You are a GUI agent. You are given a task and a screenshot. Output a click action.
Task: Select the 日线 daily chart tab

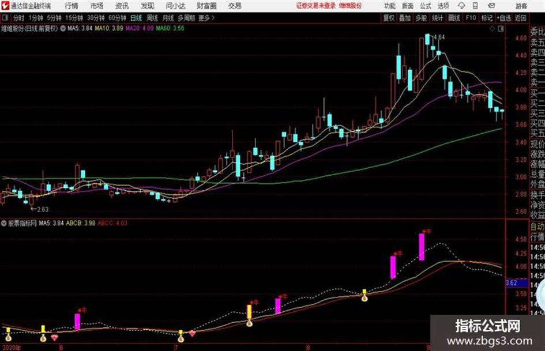pos(136,18)
